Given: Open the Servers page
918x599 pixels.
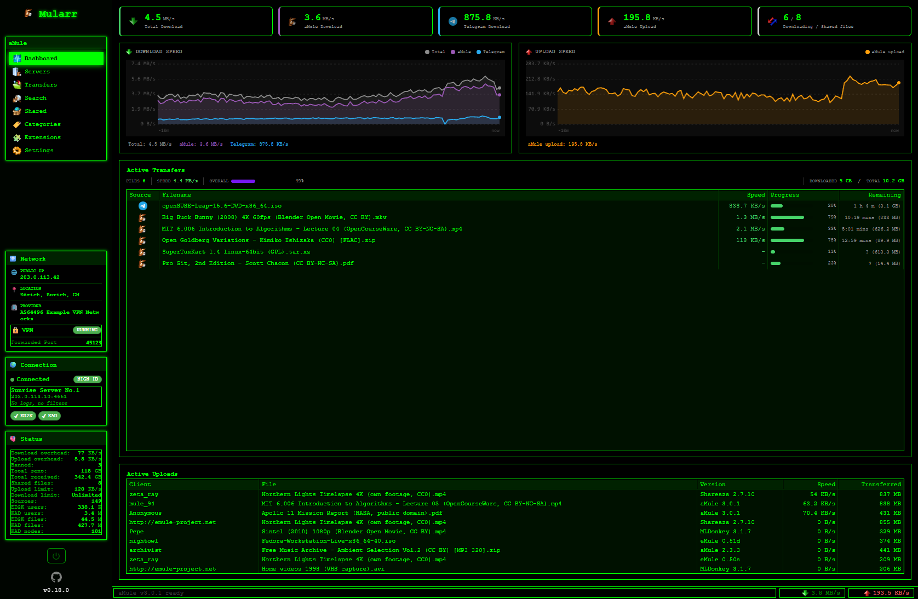Looking at the screenshot, I should [x=56, y=72].
